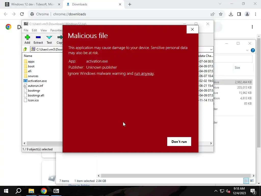
Task: Click the 7-Zip Test toolbar icon
Action: pos(49,40)
